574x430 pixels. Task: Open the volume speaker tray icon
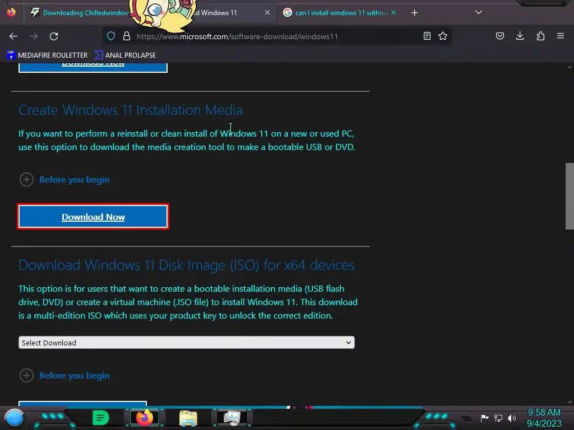tap(512, 418)
